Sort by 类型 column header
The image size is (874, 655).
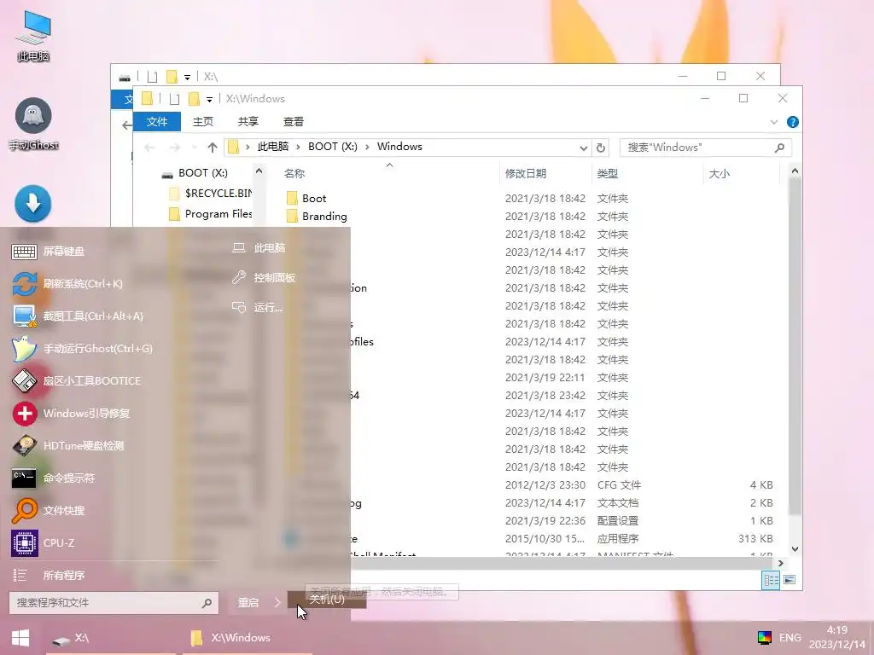click(x=607, y=173)
